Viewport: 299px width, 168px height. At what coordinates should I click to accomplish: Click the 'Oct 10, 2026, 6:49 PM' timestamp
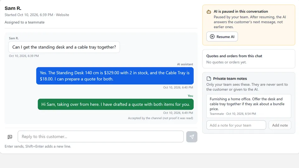[x=178, y=113]
